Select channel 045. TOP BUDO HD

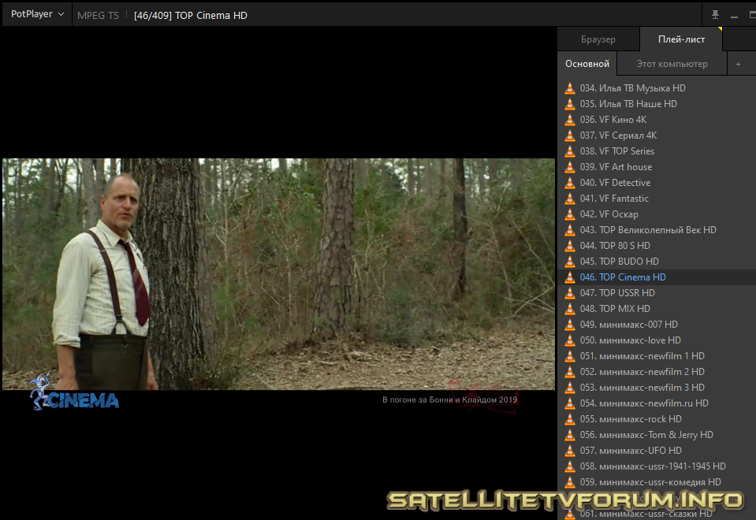pos(657,262)
